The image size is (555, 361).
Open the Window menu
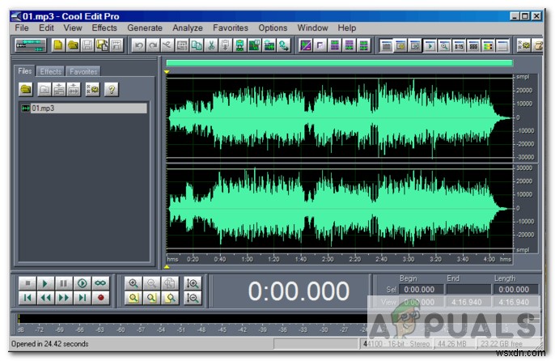tap(312, 28)
